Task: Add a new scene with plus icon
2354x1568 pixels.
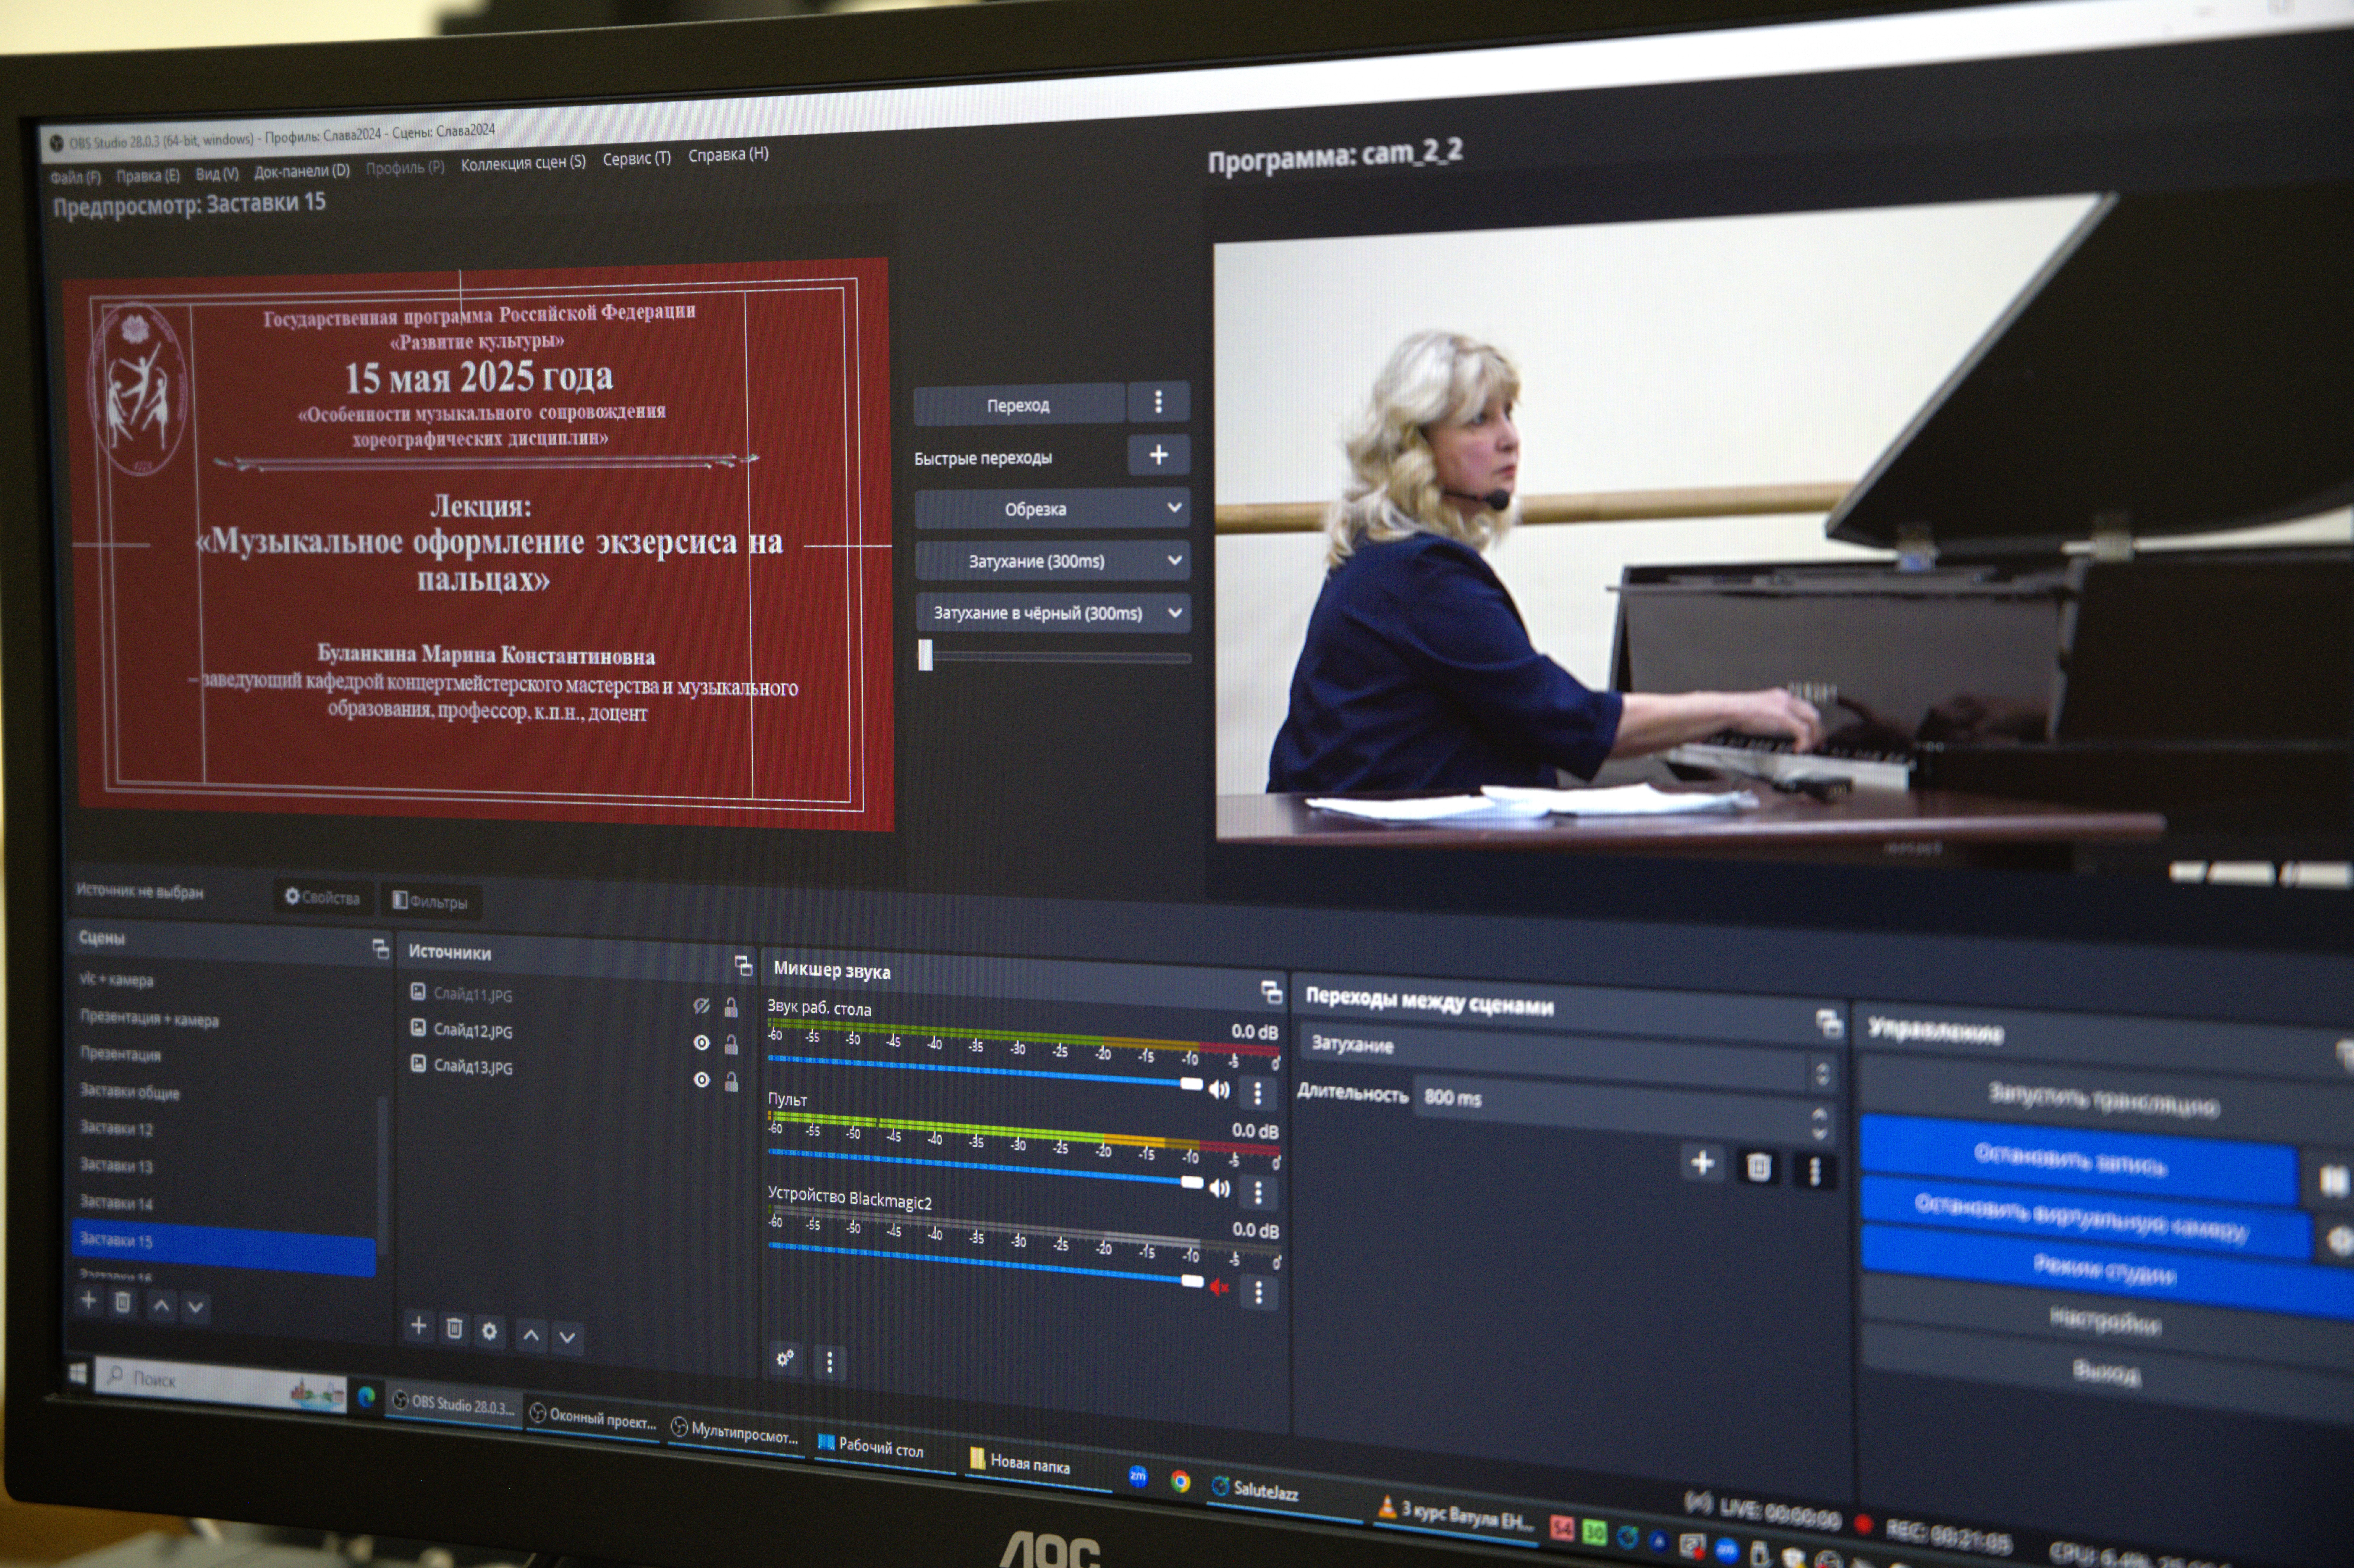Action: [x=89, y=1300]
